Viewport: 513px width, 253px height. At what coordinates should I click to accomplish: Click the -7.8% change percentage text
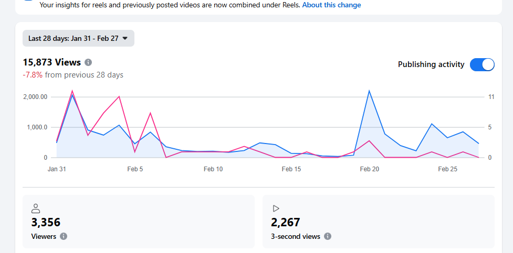point(33,75)
